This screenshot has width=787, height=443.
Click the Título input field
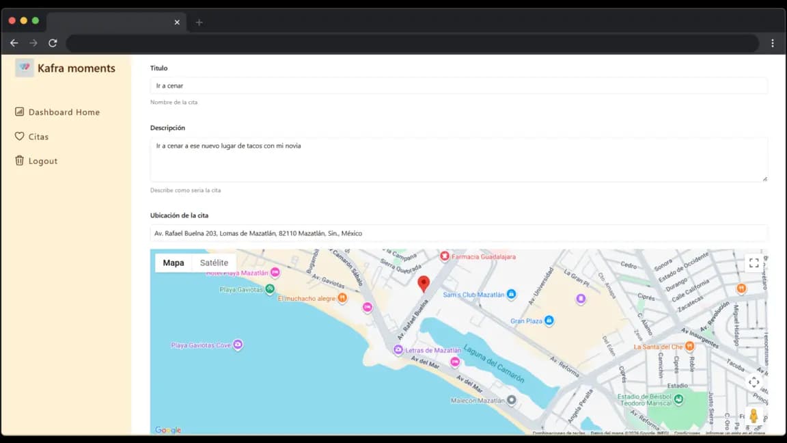[458, 85]
